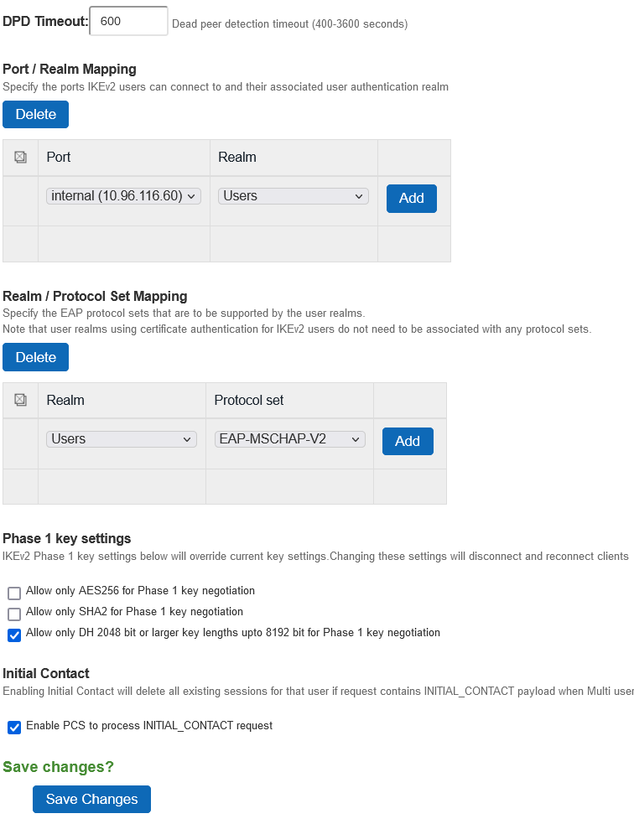The width and height of the screenshot is (634, 824).
Task: Enable AES256-only Phase 1 key negotiation
Action: (x=14, y=593)
